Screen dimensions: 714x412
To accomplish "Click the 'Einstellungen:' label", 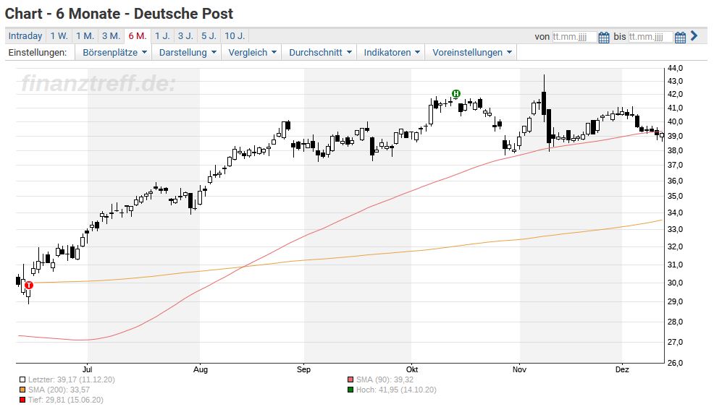I will point(38,52).
